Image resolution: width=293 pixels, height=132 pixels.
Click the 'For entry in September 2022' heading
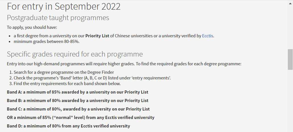pyautogui.click(x=64, y=6)
